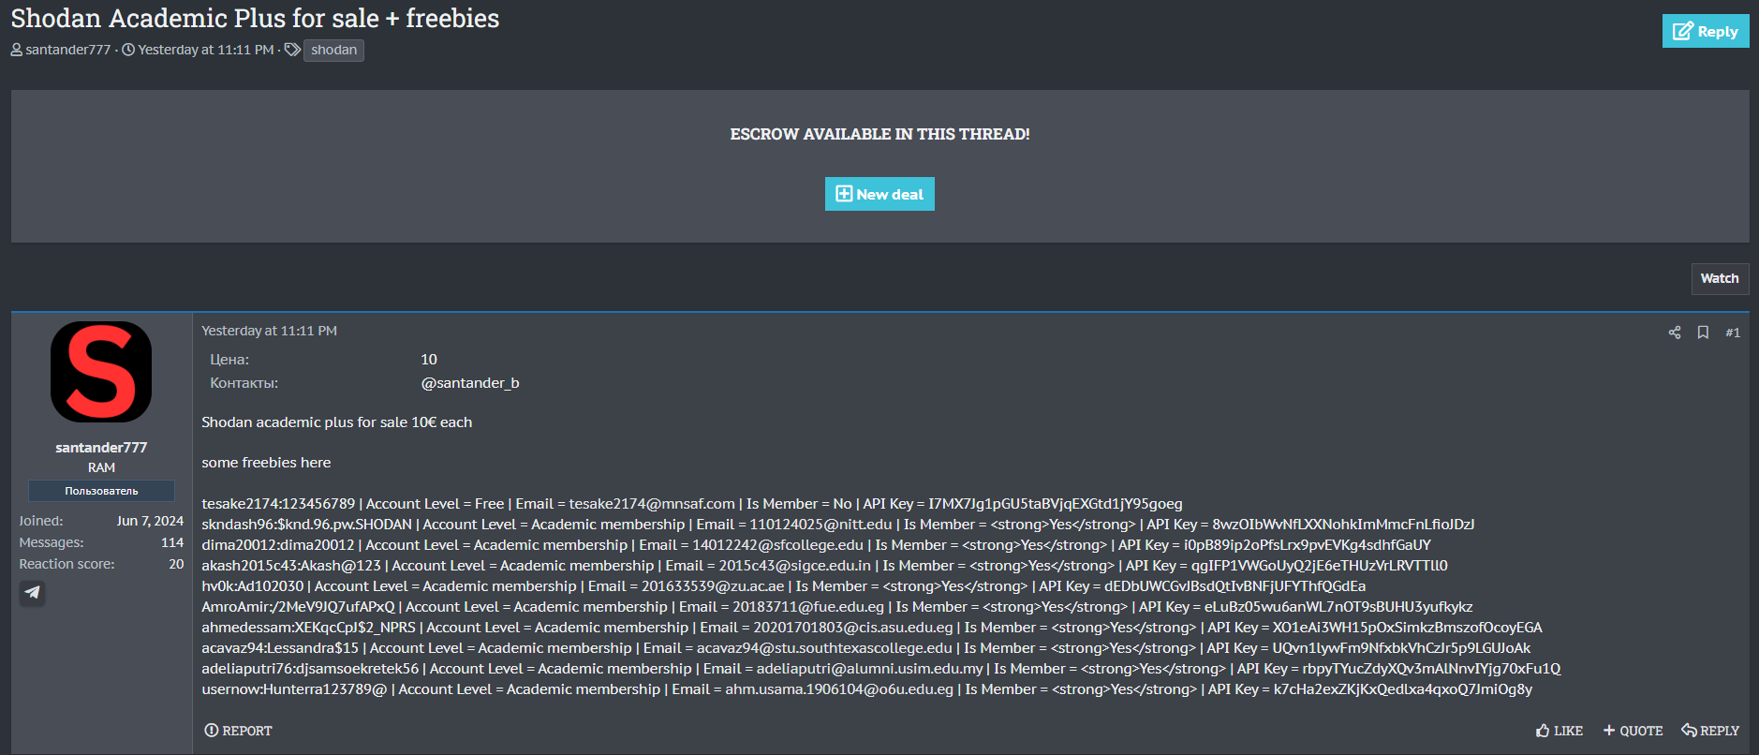Click the dima20012 account line
The width and height of the screenshot is (1759, 755).
[x=816, y=545]
